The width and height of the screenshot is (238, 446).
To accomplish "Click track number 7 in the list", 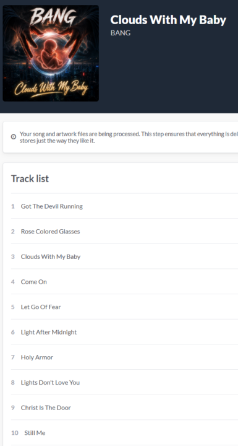I will click(13, 357).
